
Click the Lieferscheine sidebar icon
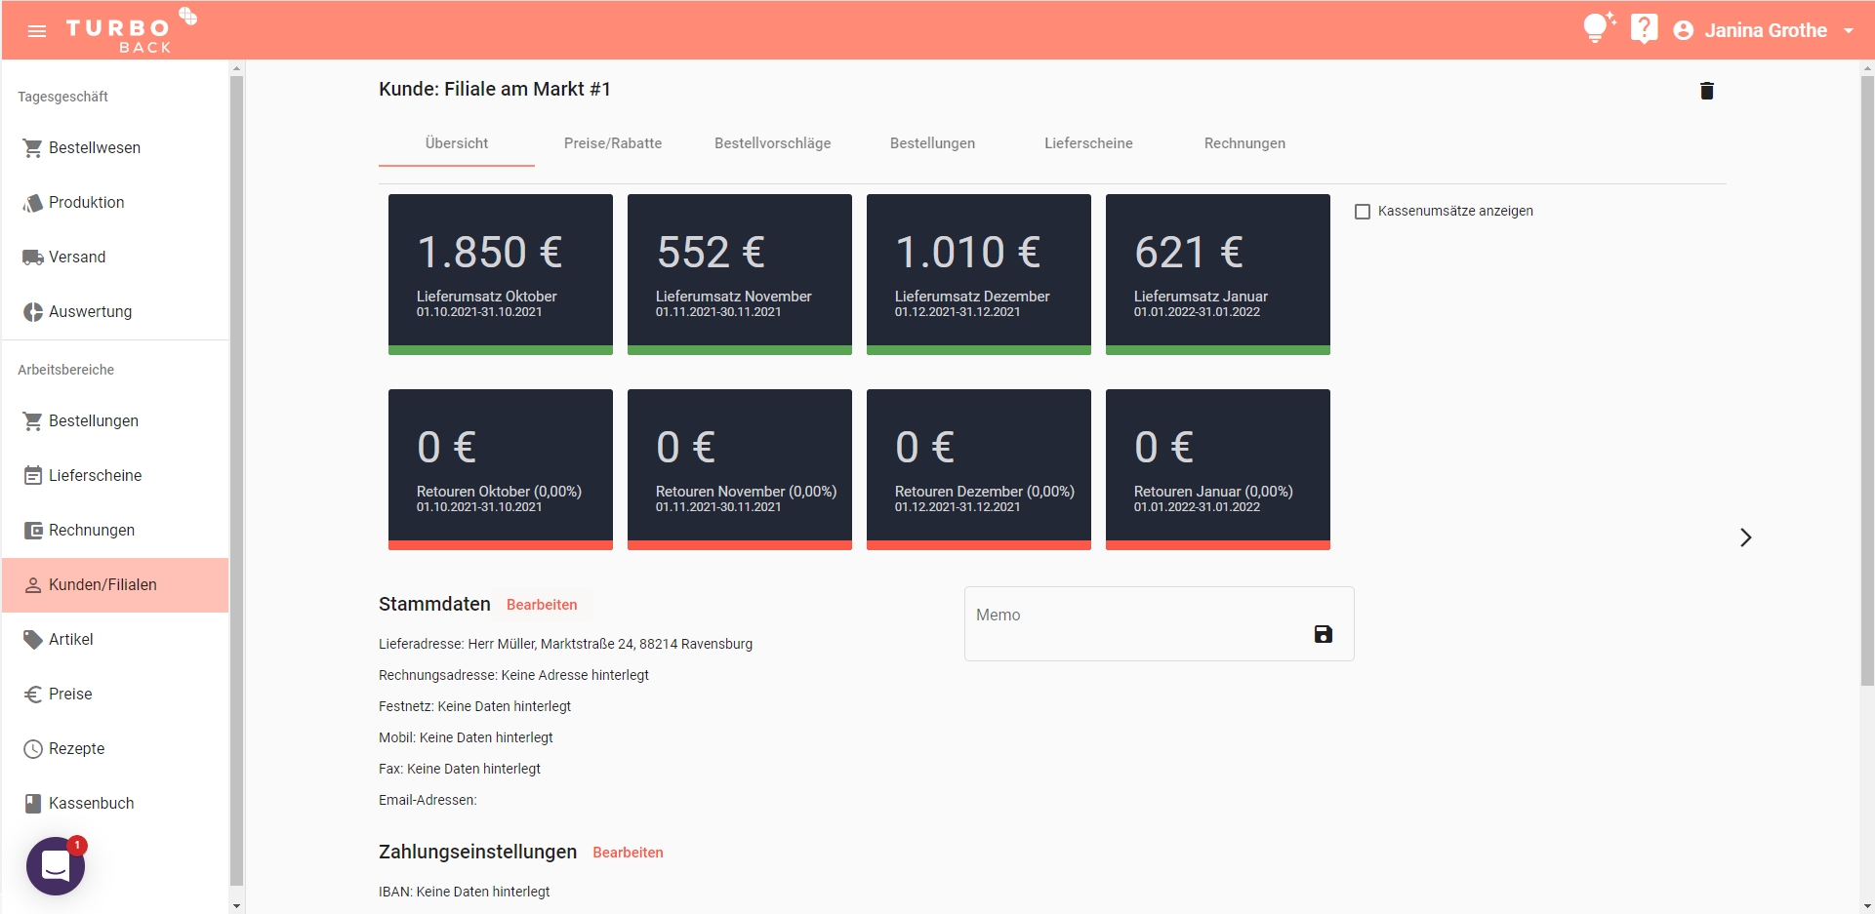[x=32, y=476]
